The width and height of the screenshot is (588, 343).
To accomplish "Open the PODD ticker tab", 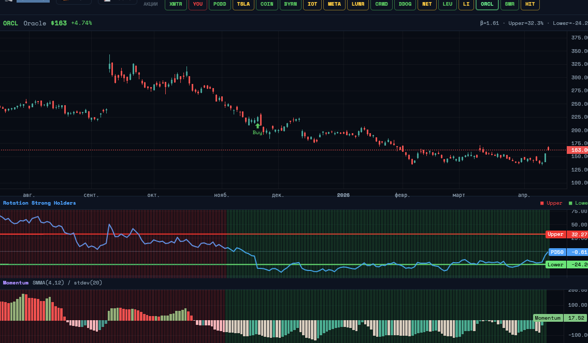I will click(220, 4).
